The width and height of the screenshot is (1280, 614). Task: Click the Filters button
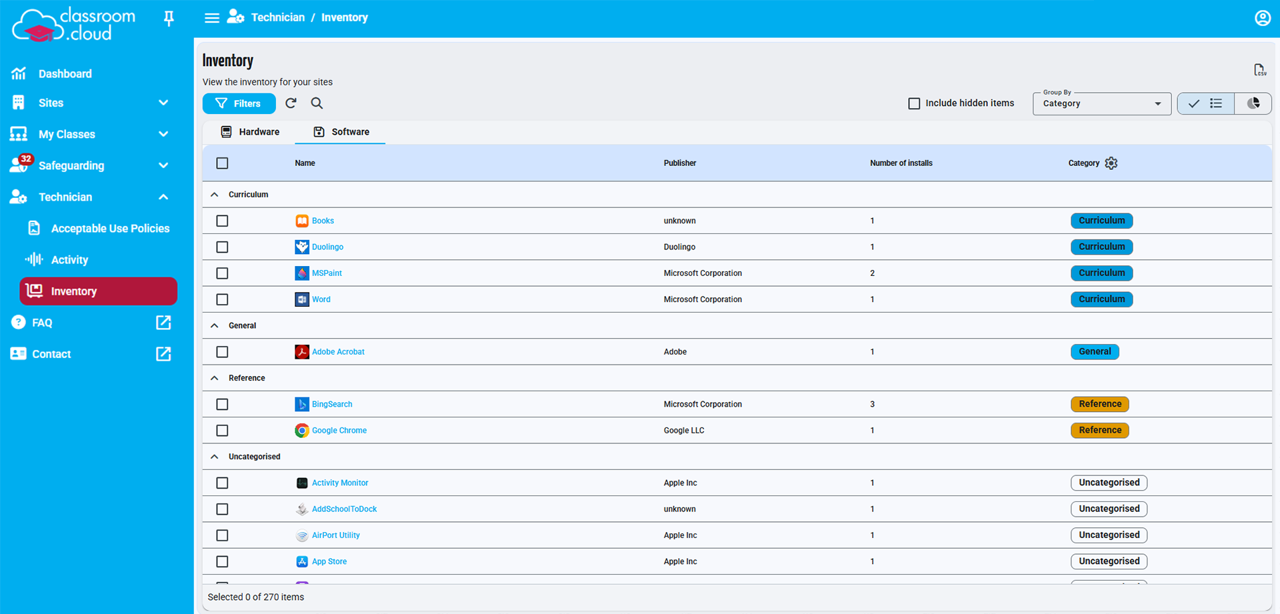tap(239, 103)
